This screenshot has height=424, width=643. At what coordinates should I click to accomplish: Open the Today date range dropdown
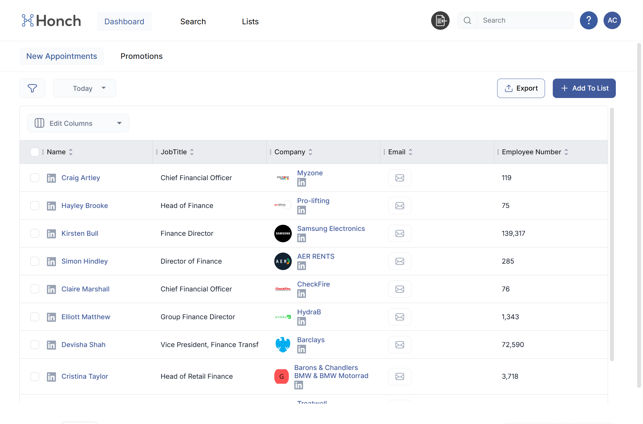coord(84,88)
